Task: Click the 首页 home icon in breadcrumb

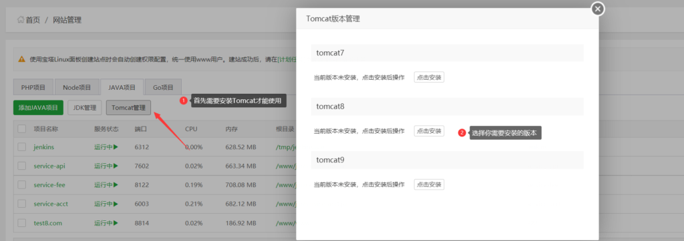Action: [x=21, y=19]
